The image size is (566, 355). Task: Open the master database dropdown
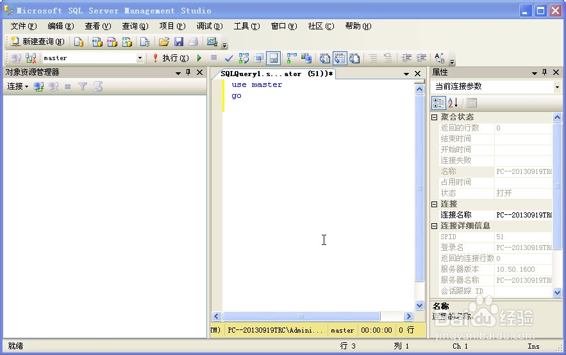(x=140, y=58)
